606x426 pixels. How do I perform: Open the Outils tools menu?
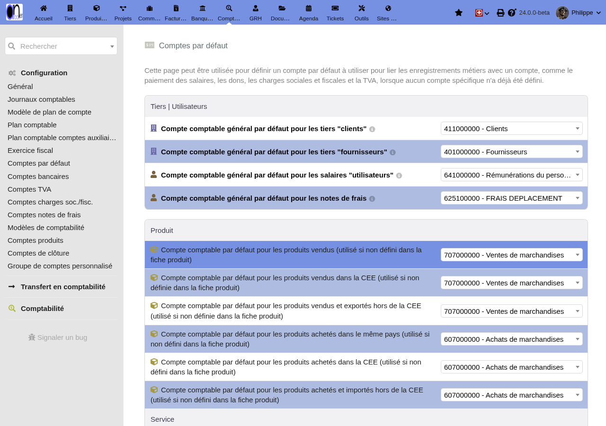pyautogui.click(x=362, y=12)
